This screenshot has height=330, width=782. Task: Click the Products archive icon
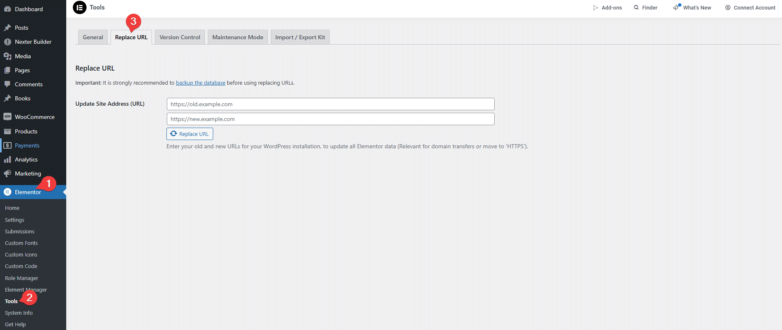pyautogui.click(x=7, y=131)
